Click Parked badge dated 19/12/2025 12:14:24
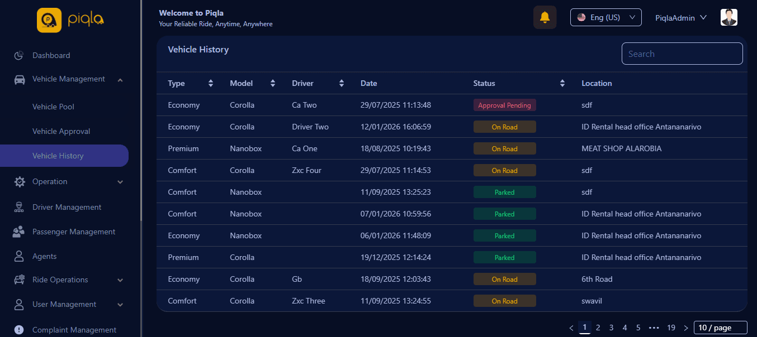This screenshot has width=757, height=337. pyautogui.click(x=505, y=257)
